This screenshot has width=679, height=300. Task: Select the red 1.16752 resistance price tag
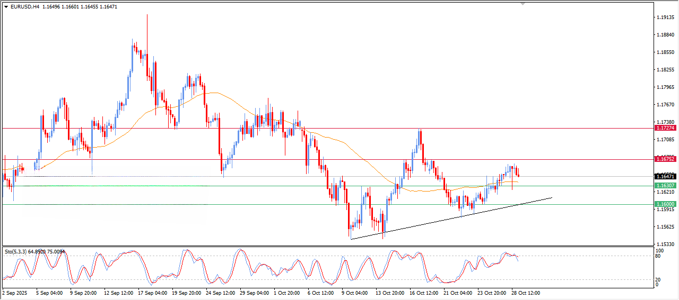(665, 159)
